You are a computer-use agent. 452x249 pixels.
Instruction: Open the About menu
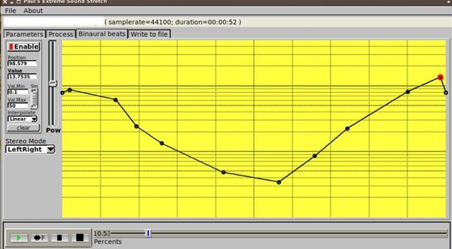tap(33, 11)
